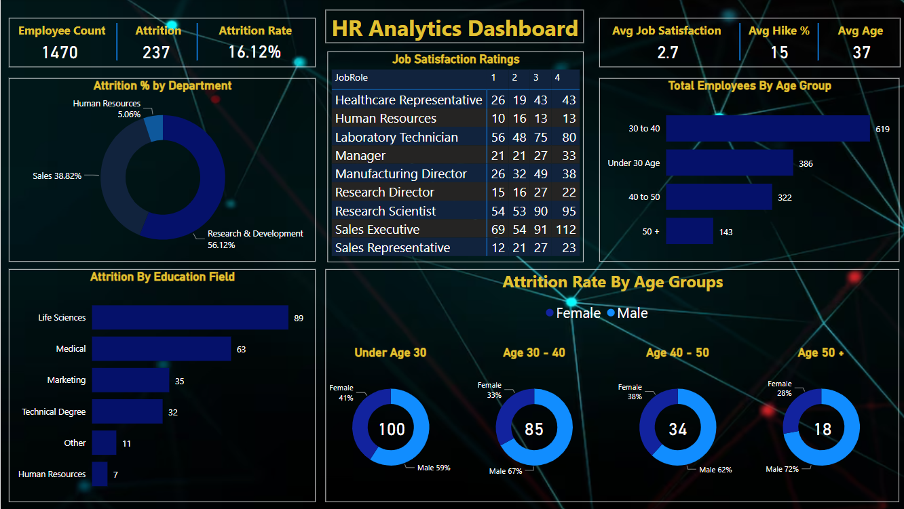
Task: Click the rating "4" column header
Action: [557, 78]
